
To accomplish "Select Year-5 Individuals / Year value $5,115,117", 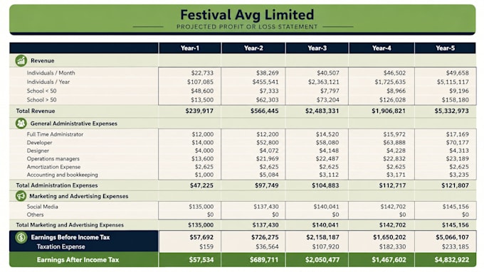I will tap(453, 82).
